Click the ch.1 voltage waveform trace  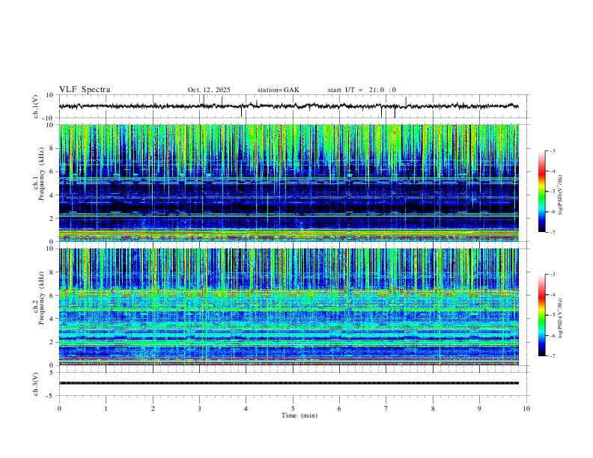pos(289,106)
